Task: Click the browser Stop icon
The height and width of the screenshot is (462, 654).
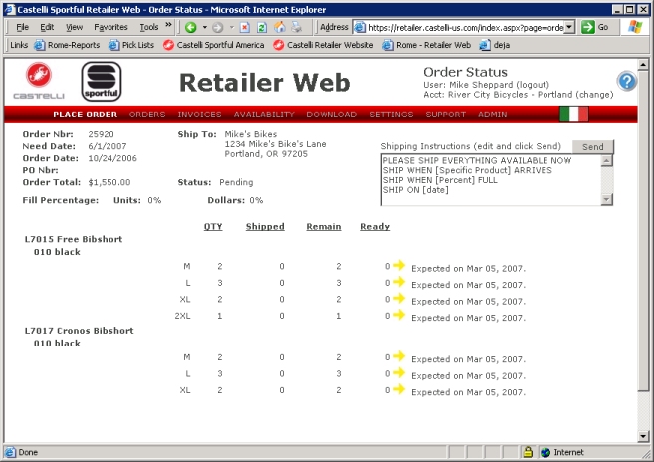Action: coord(244,27)
